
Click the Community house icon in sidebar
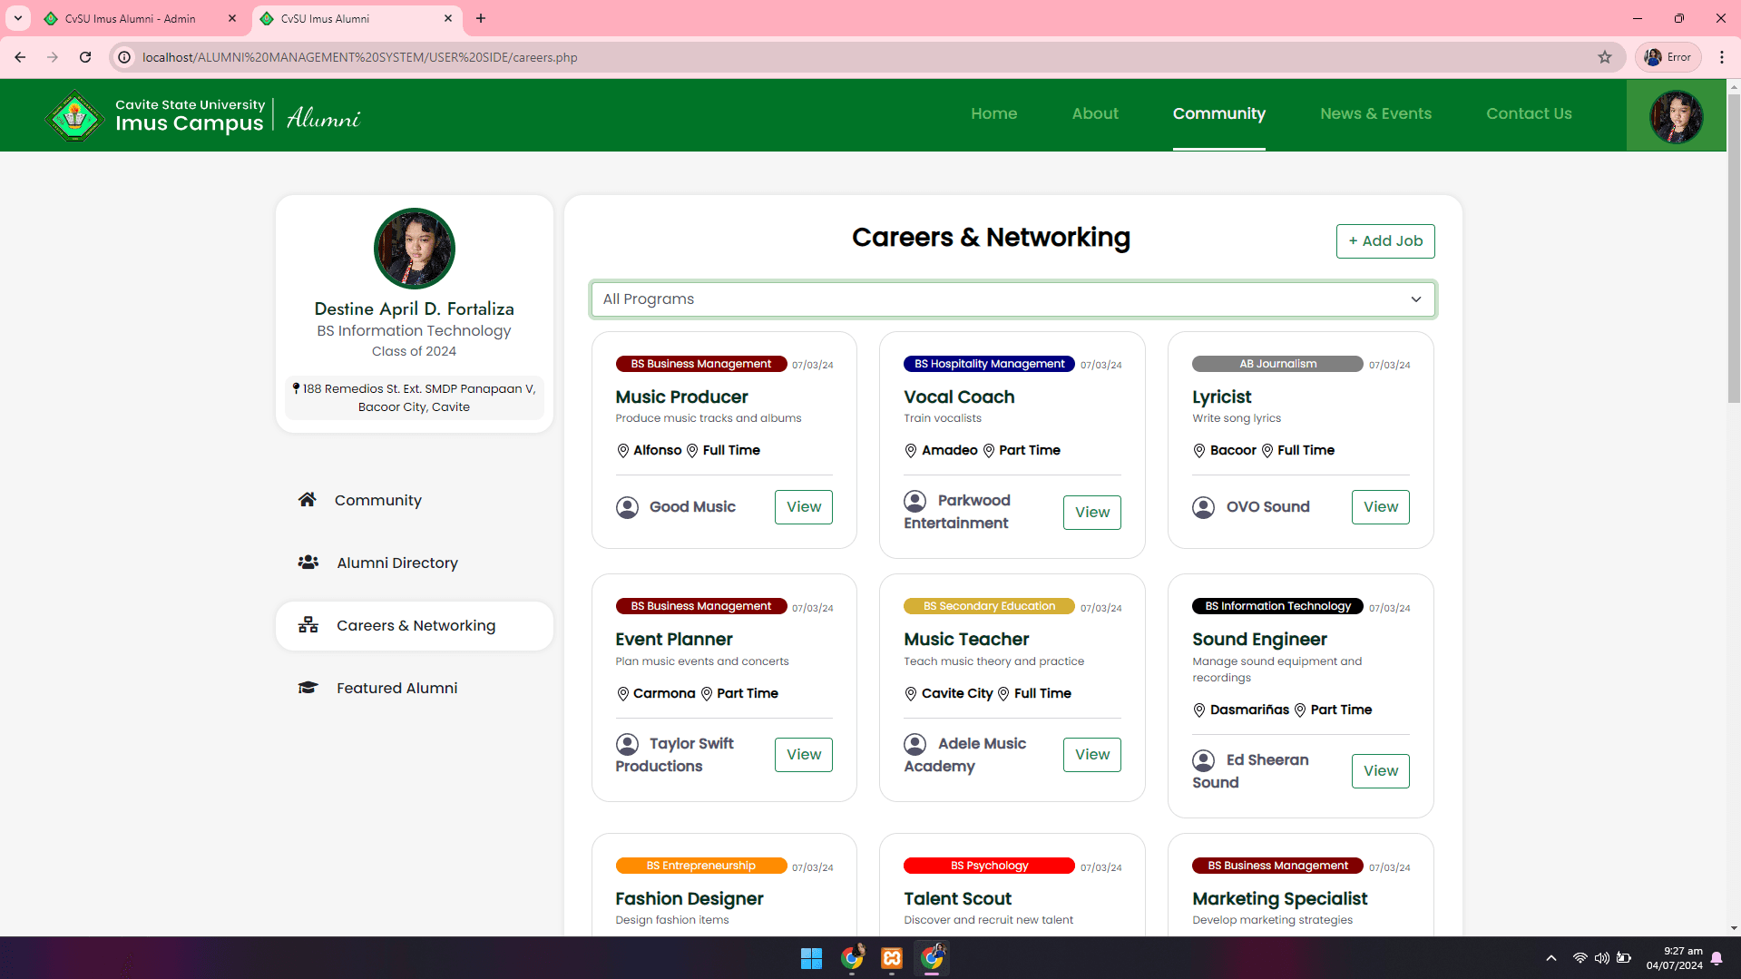308,500
